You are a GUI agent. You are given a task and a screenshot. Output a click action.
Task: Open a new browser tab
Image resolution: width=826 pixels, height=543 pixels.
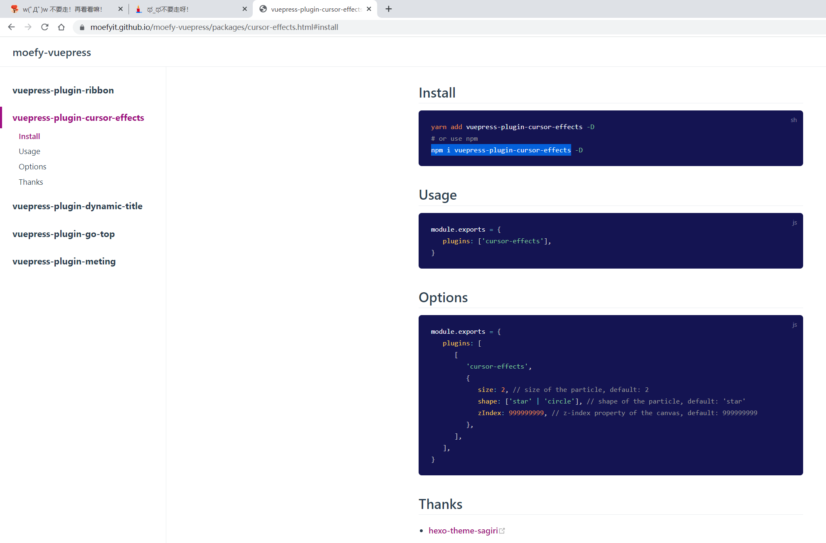click(x=389, y=9)
